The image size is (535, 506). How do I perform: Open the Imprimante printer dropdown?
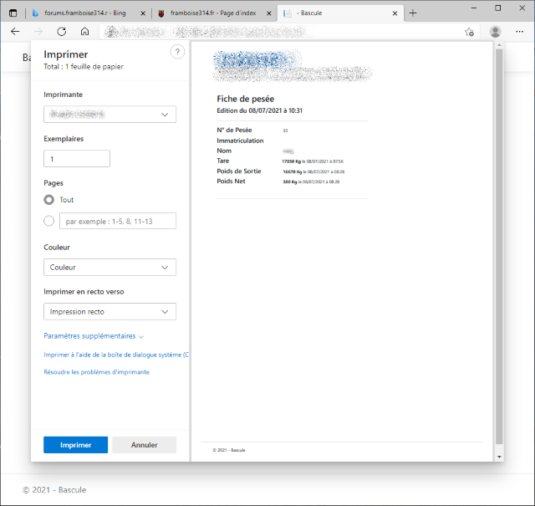coord(110,114)
